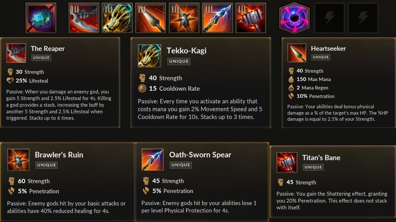Click the Brawler's Ruin item title
Screen dimensions: 396x222
click(59, 155)
